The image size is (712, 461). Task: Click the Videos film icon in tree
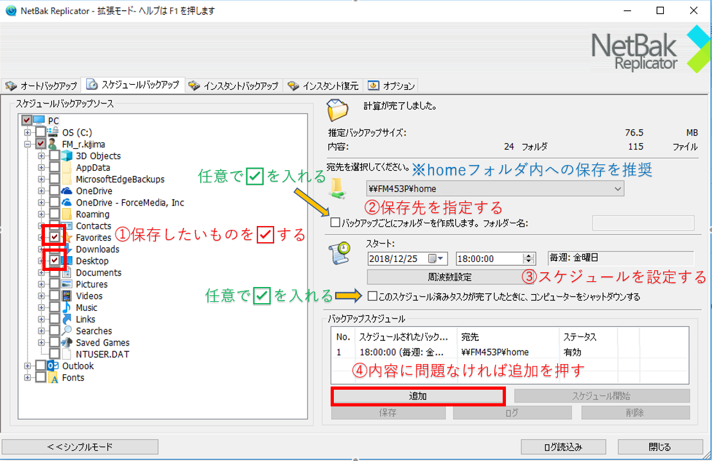[x=67, y=296]
